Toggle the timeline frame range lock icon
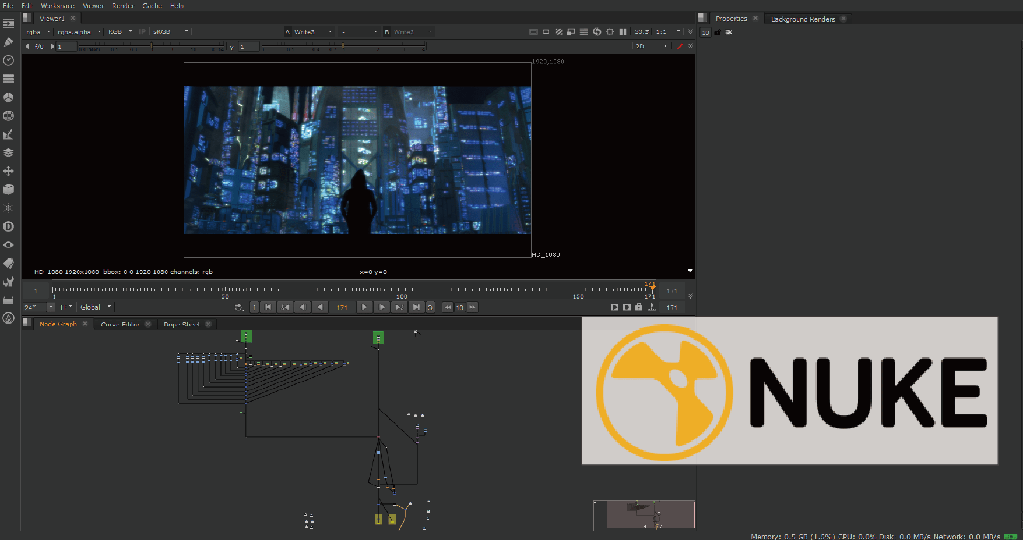1023x540 pixels. [x=638, y=307]
